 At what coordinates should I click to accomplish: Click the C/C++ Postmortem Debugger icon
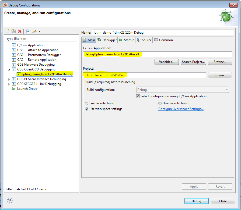pos(14,55)
